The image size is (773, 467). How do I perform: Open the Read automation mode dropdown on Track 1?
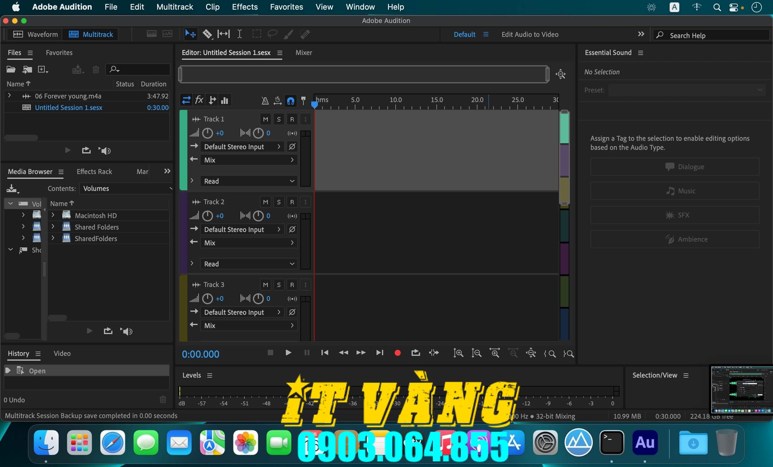tap(248, 181)
